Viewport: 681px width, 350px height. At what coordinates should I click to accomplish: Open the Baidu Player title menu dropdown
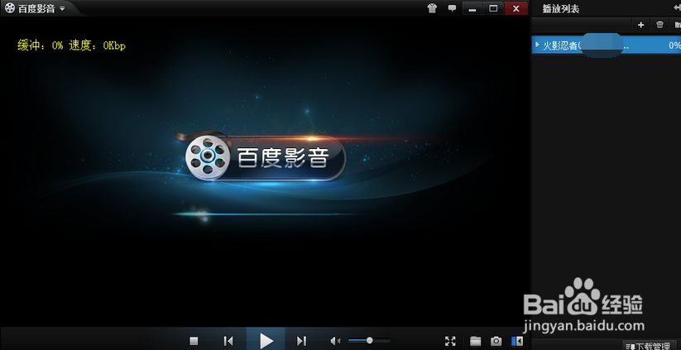[63, 8]
